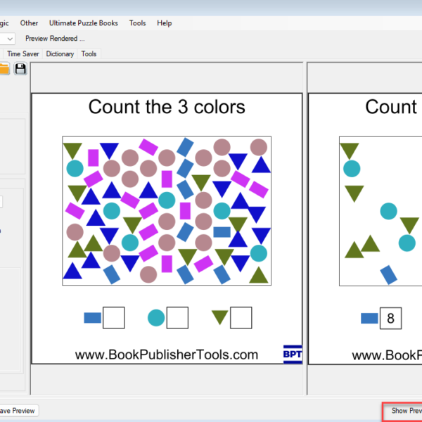The width and height of the screenshot is (422, 422).
Task: Open the Other menu
Action: pos(30,23)
